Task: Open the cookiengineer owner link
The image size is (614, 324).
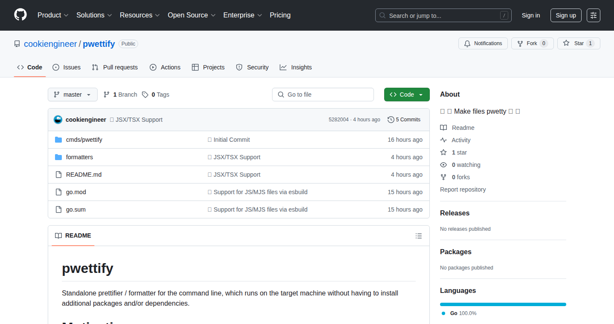Action: [x=50, y=44]
